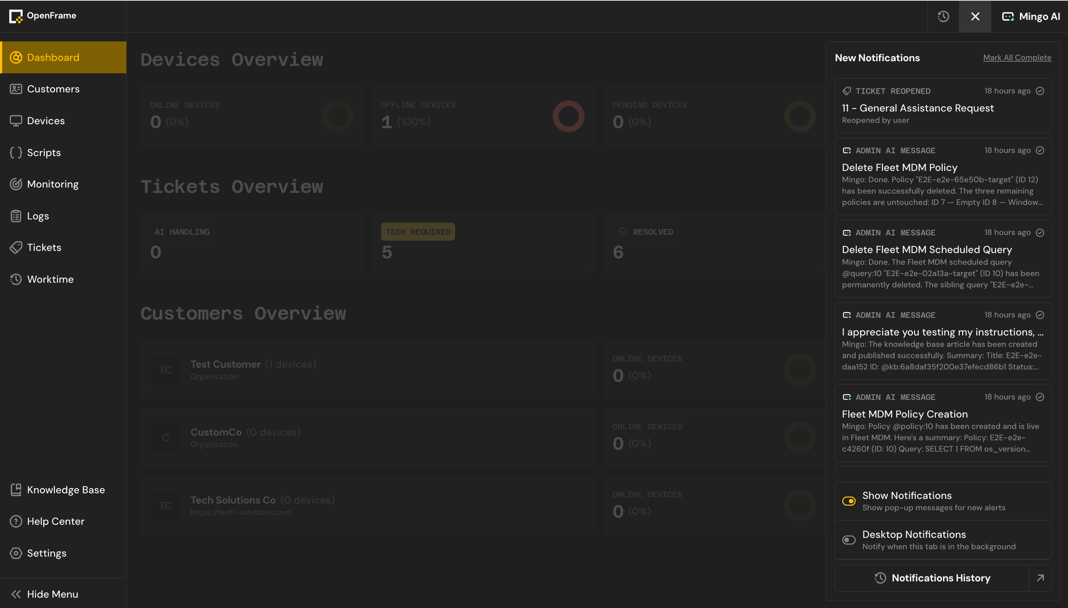
Task: Click the clock icon on Notifications History button
Action: click(880, 578)
